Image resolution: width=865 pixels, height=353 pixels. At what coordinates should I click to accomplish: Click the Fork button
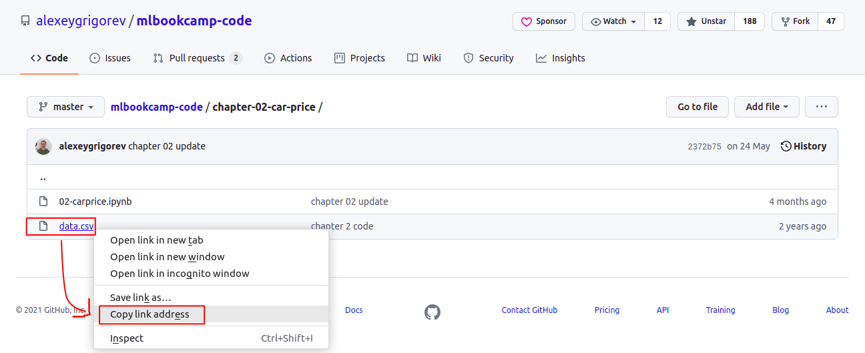coord(795,21)
